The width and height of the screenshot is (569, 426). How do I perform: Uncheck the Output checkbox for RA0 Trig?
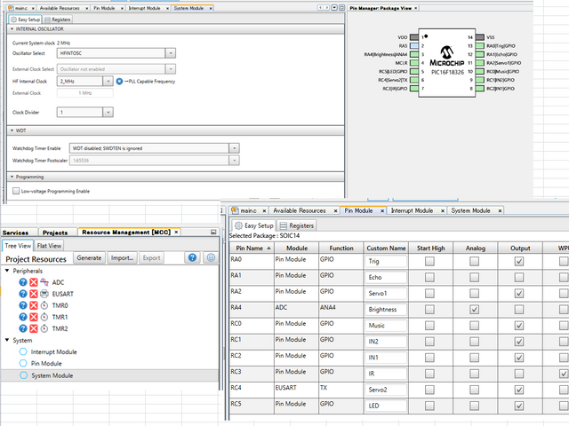pos(519,262)
